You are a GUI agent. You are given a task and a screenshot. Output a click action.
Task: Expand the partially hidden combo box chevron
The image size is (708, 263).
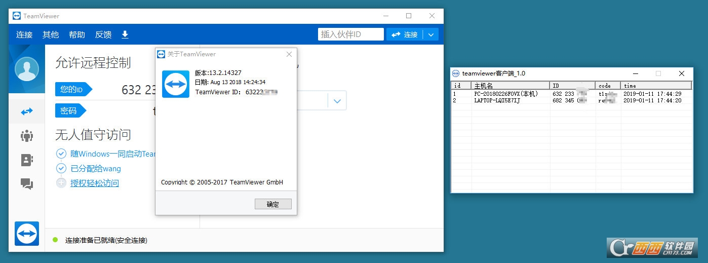337,101
